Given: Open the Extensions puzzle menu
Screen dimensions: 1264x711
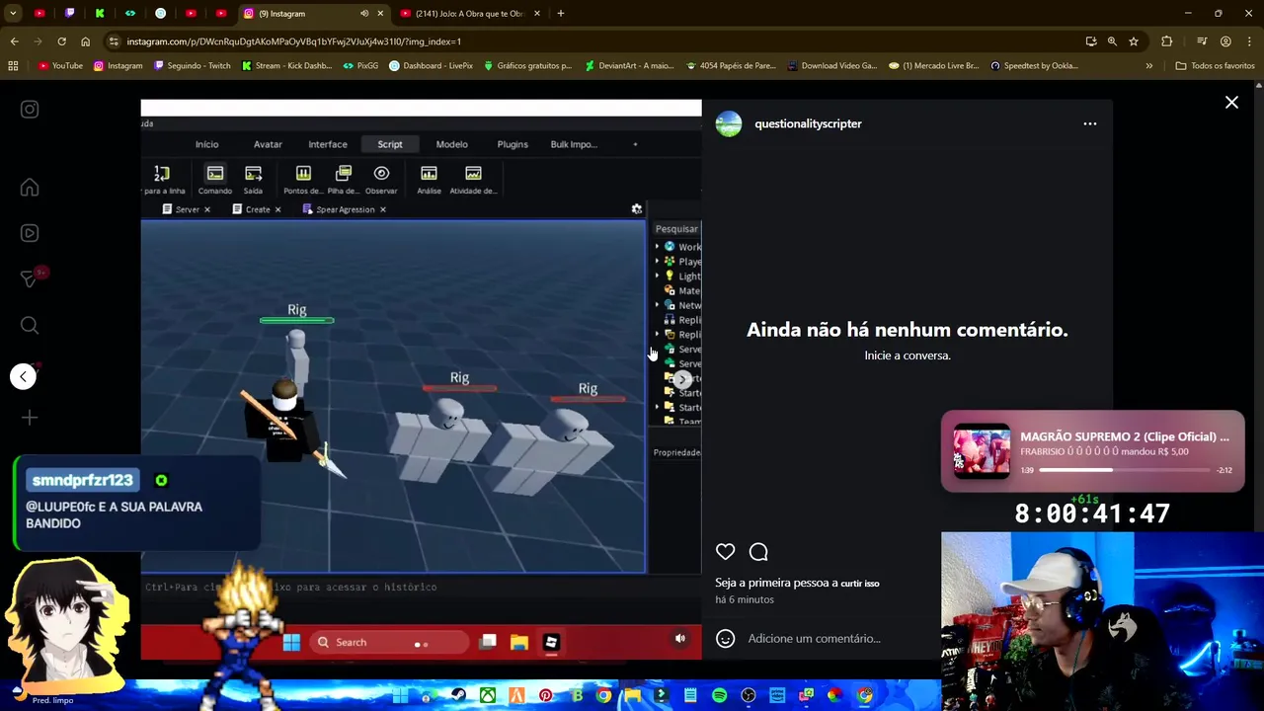Looking at the screenshot, I should tap(1167, 41).
